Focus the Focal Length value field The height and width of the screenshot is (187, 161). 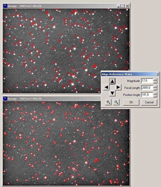click(147, 88)
